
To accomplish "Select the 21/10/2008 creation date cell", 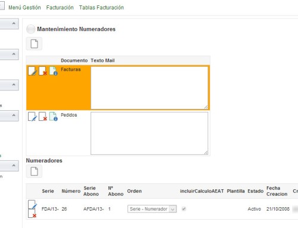I will (x=278, y=209).
